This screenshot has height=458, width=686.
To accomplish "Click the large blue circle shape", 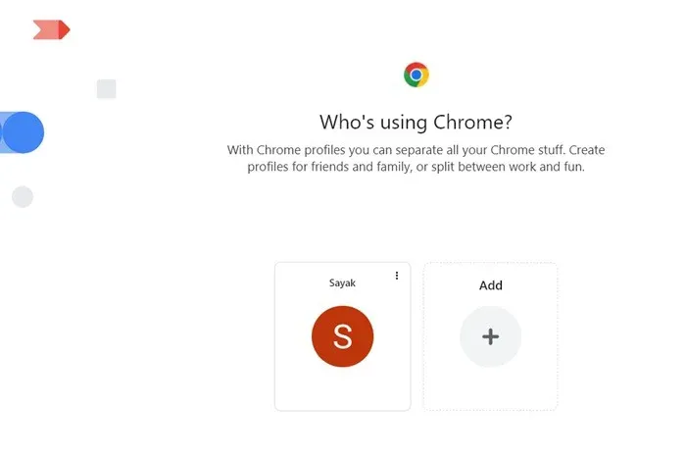I will tap(24, 132).
